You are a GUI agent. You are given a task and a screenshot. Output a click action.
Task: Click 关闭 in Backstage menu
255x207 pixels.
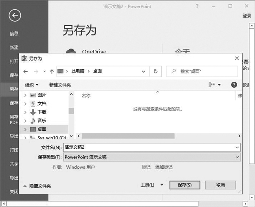(x=14, y=192)
